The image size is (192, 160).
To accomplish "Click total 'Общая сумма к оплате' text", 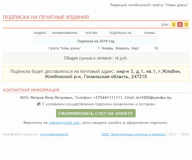I will click(96, 58).
